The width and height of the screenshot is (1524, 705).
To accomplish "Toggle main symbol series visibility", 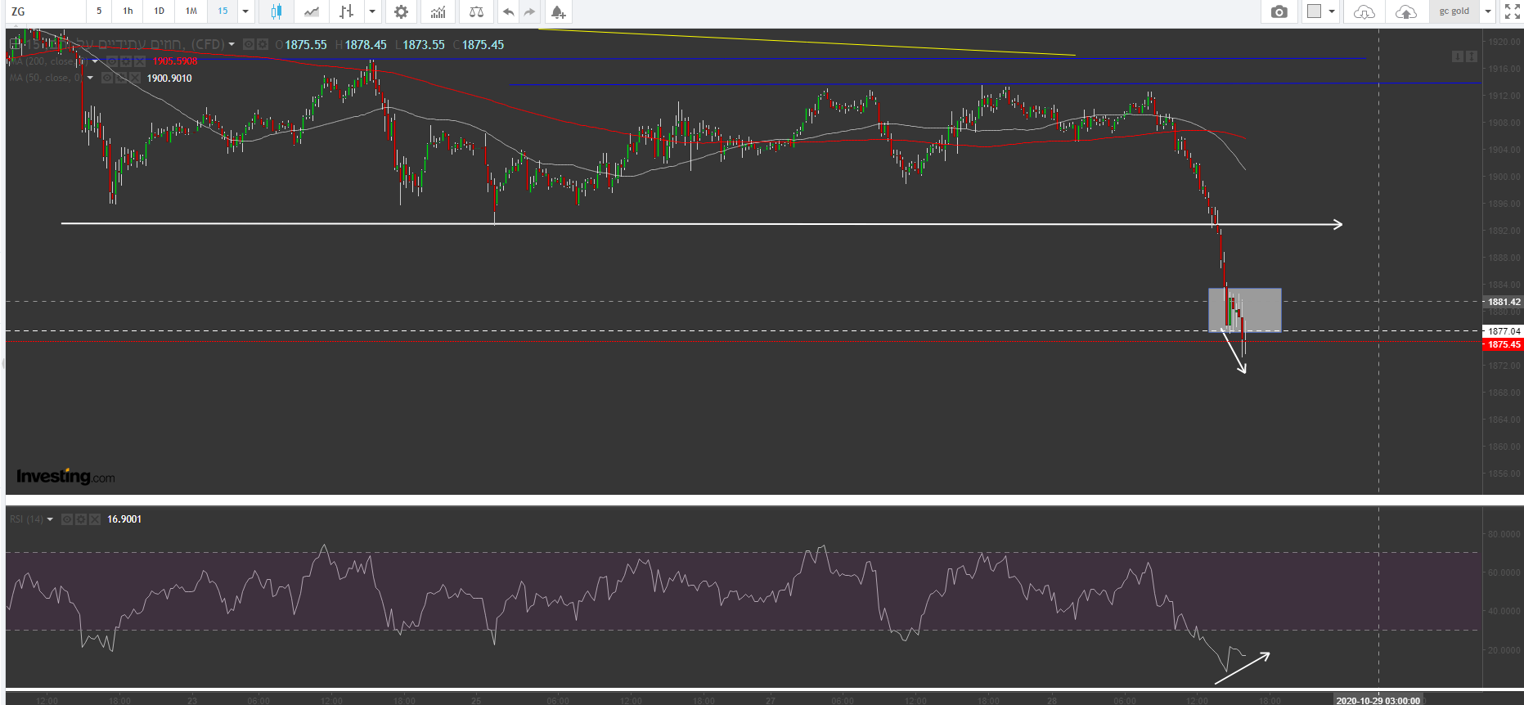I will [x=249, y=45].
